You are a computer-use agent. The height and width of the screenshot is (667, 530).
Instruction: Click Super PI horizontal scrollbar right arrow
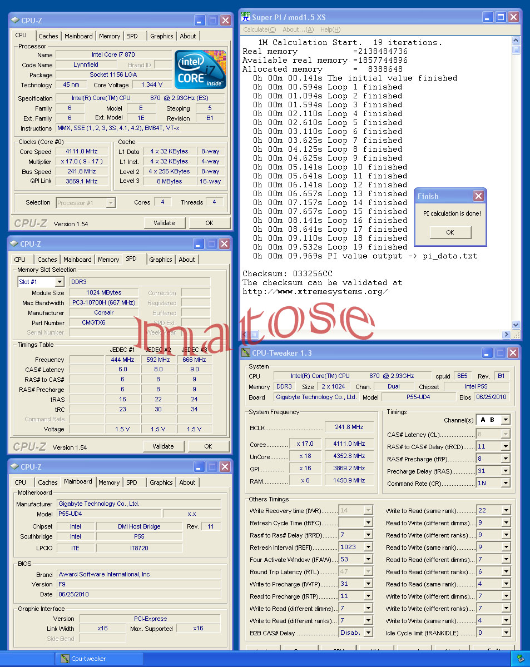coord(506,335)
